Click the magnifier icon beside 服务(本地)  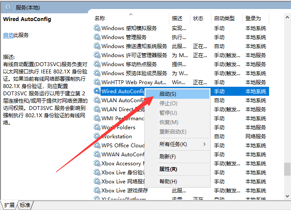tap(8, 7)
